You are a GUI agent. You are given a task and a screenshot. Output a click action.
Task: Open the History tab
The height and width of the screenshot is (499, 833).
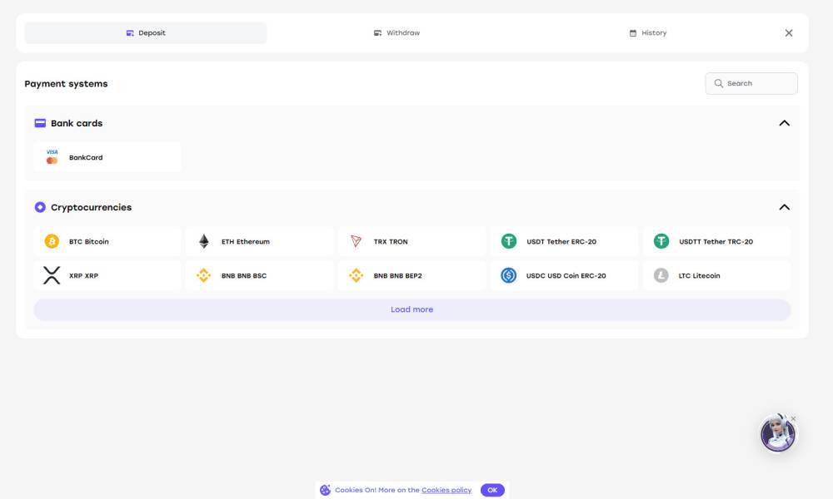point(647,33)
